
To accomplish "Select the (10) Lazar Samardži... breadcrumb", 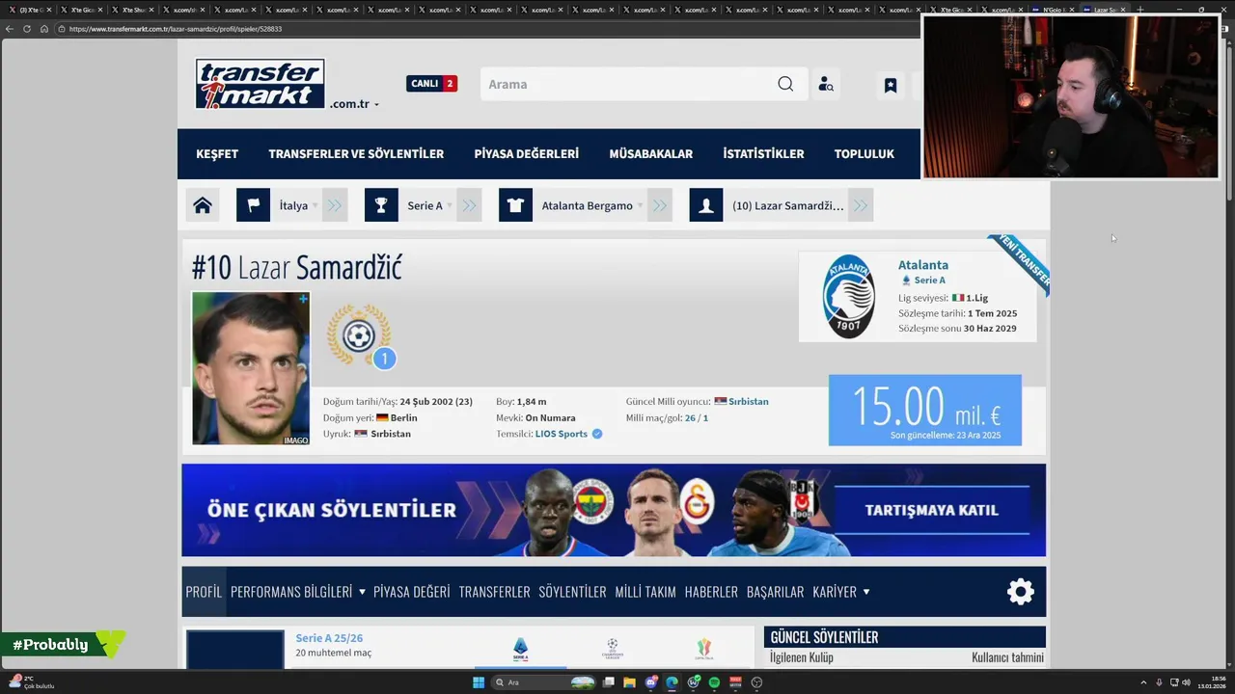I will click(787, 205).
